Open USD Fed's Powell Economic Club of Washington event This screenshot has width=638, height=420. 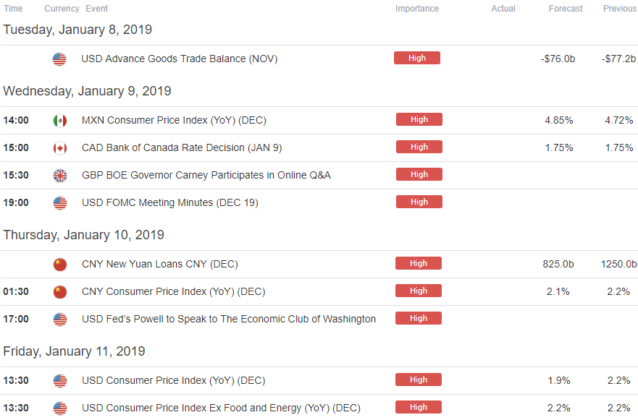pyautogui.click(x=229, y=320)
